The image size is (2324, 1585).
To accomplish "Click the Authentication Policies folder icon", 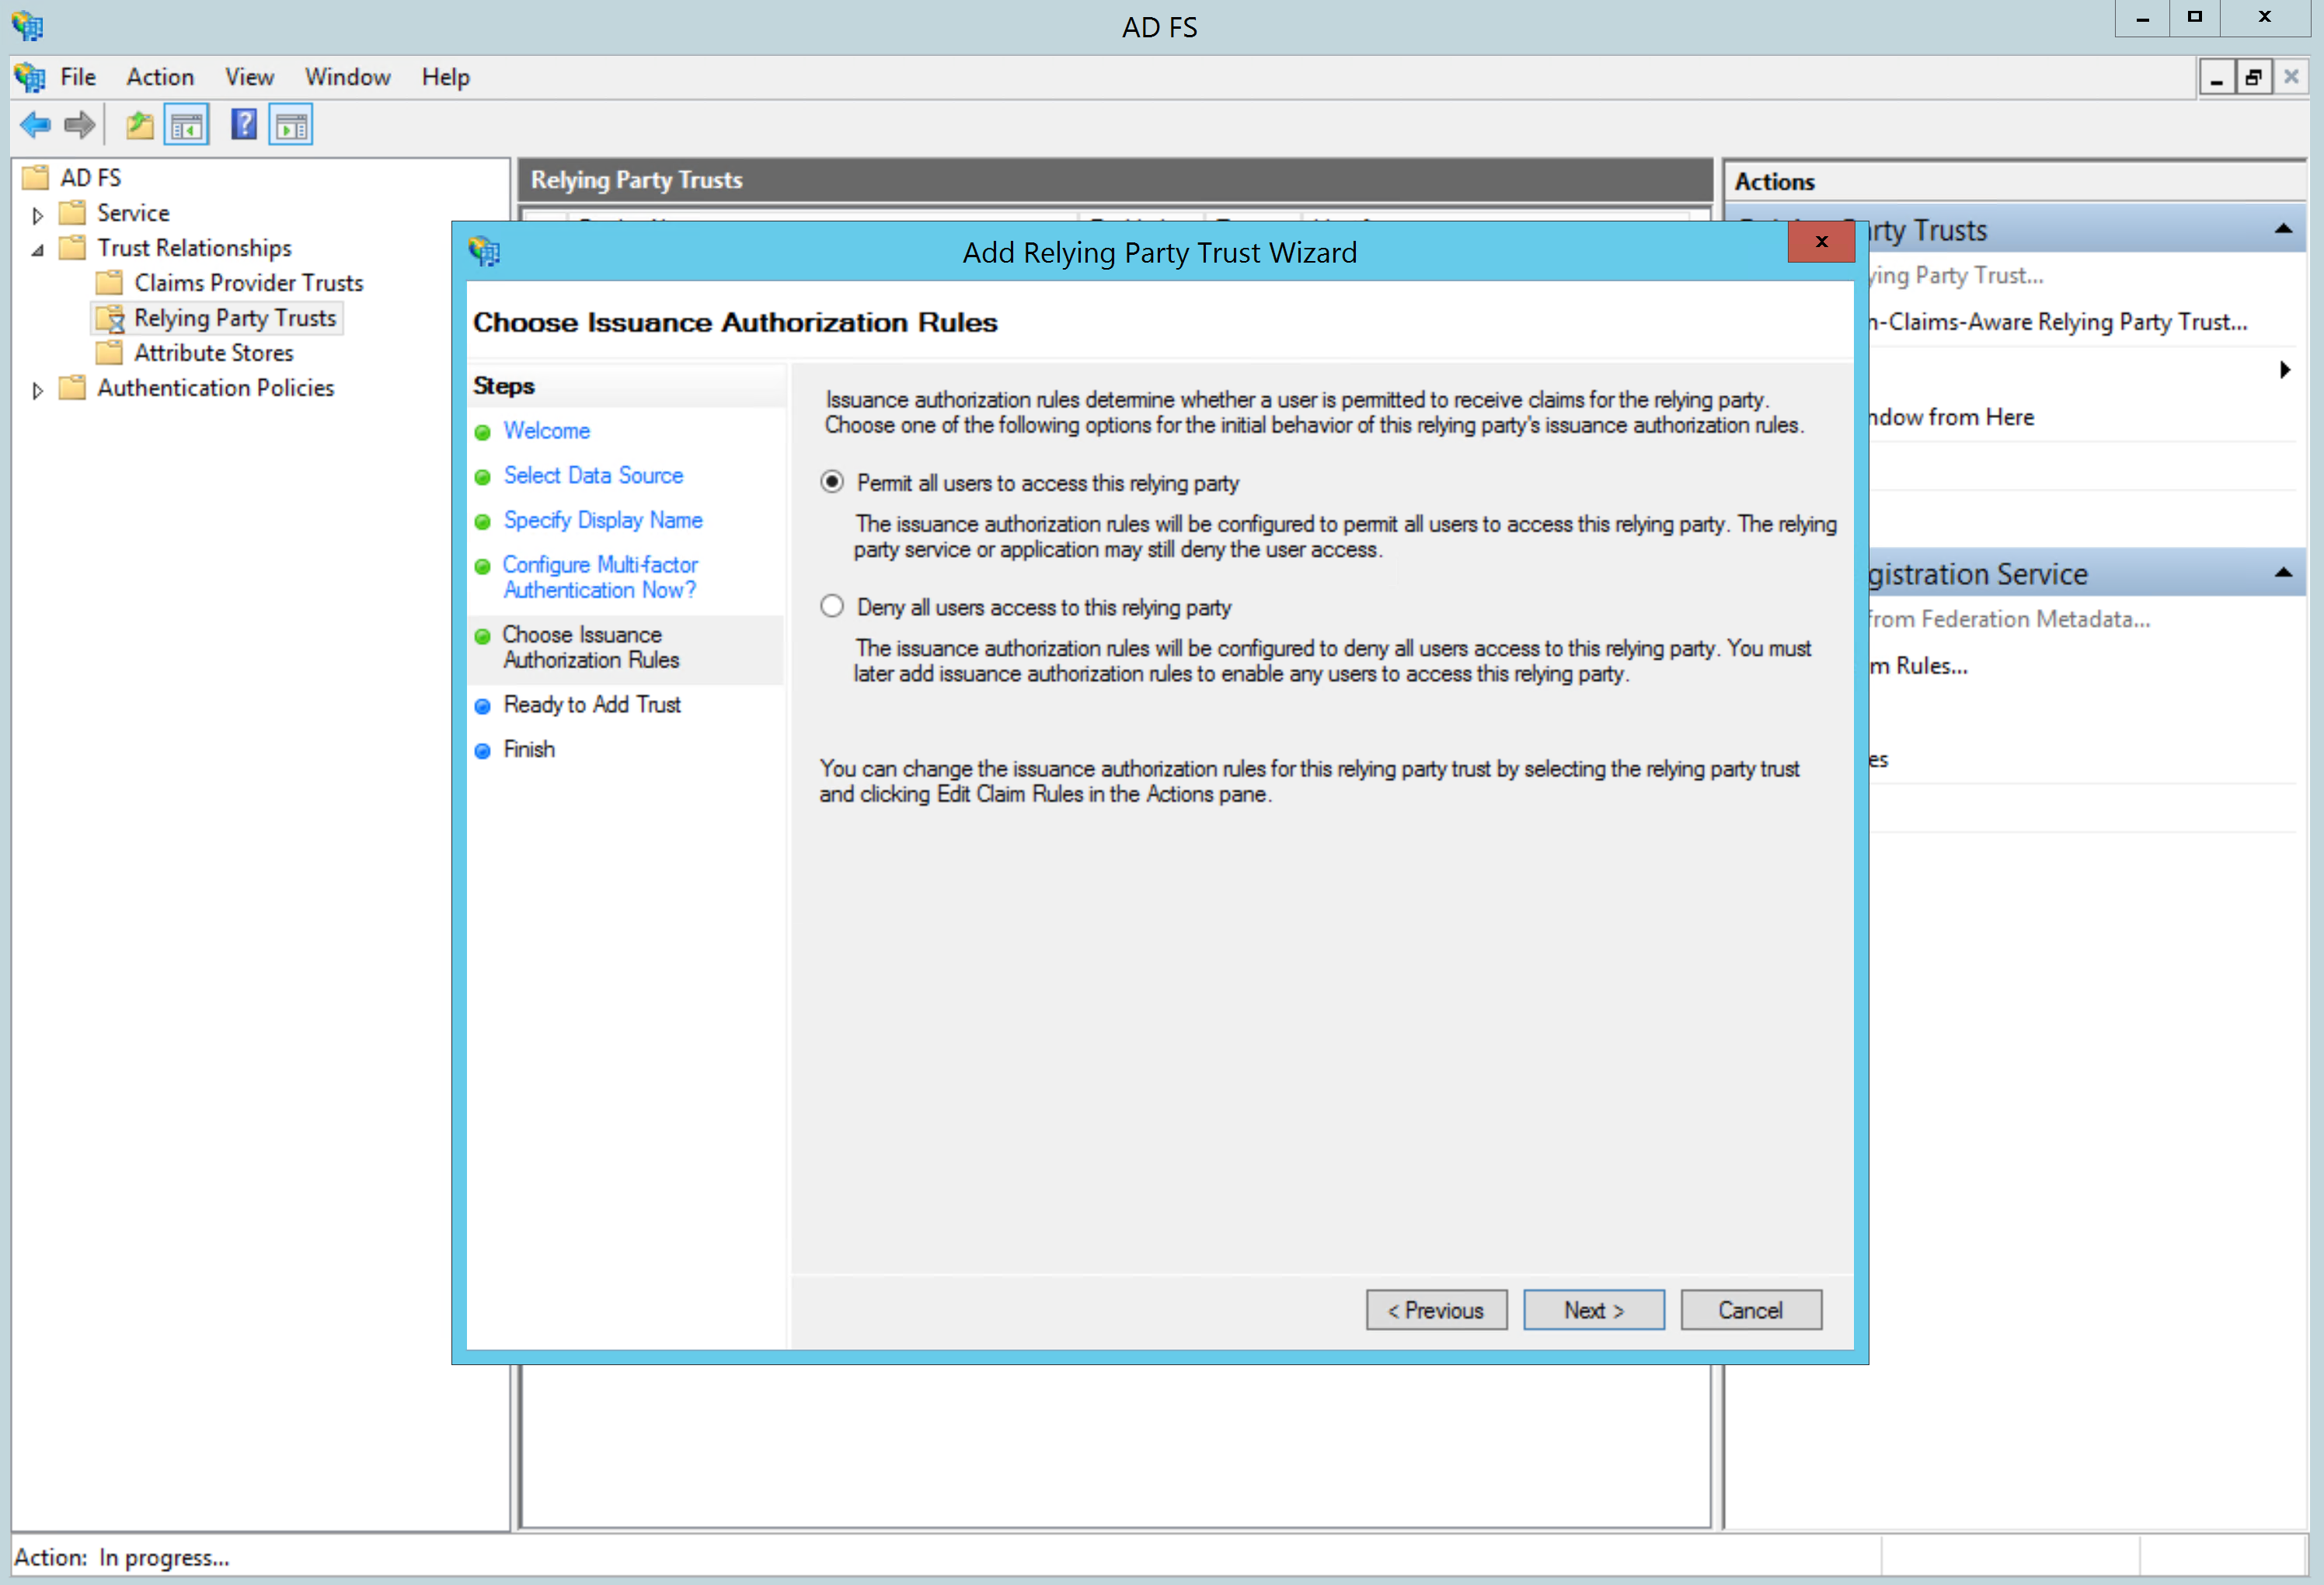I will click(x=73, y=388).
